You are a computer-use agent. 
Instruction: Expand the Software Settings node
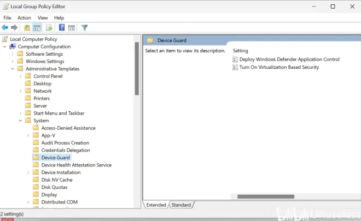pos(13,54)
